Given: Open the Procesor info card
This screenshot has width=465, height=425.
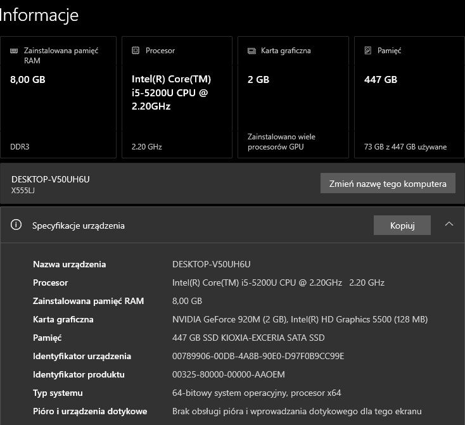Looking at the screenshot, I should [177, 98].
